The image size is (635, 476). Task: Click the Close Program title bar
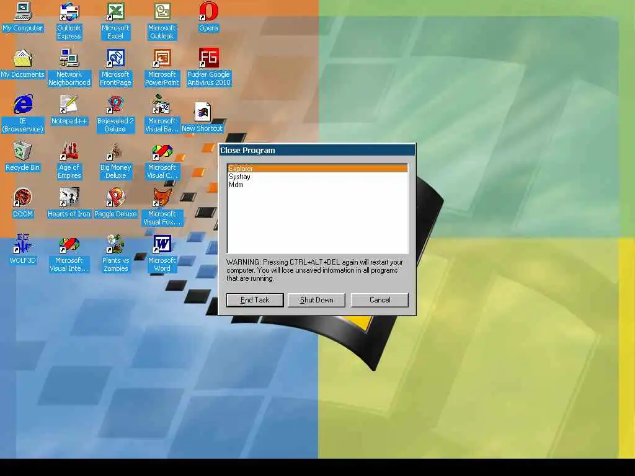[317, 150]
